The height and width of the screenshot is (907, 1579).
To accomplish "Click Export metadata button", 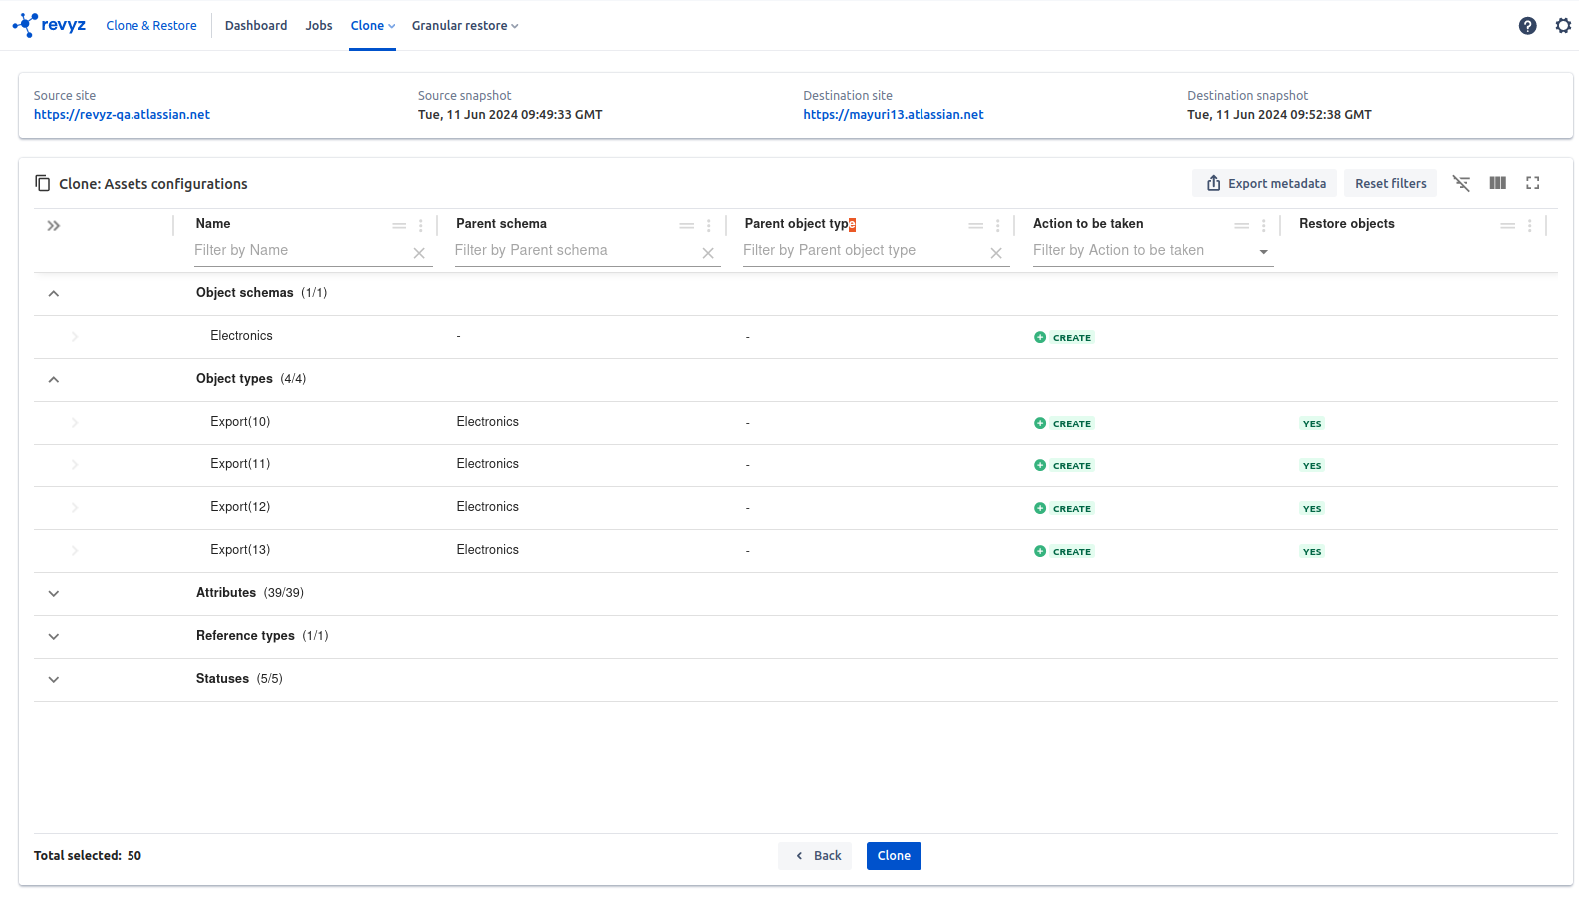I will (x=1265, y=183).
